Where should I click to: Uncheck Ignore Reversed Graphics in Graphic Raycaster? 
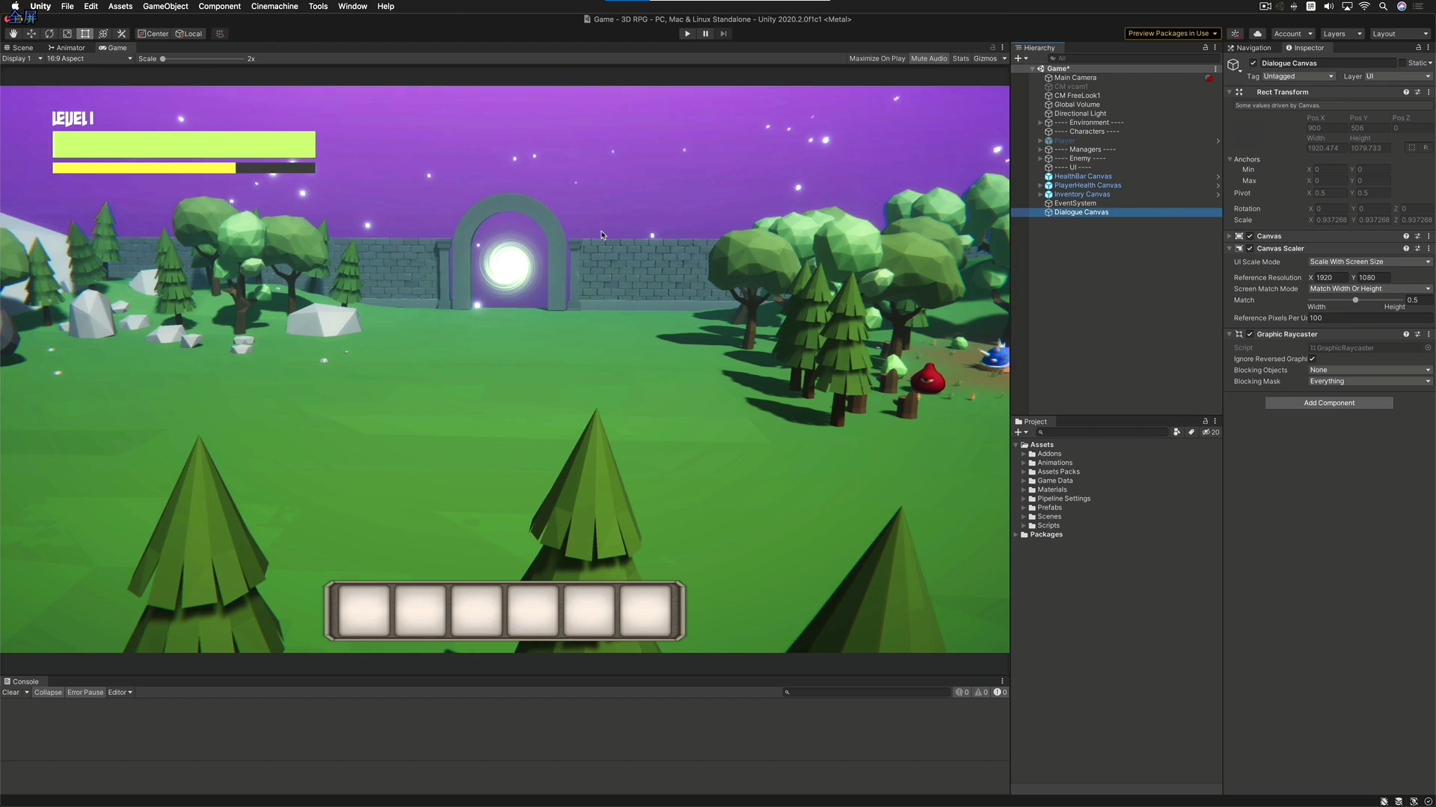(1313, 359)
